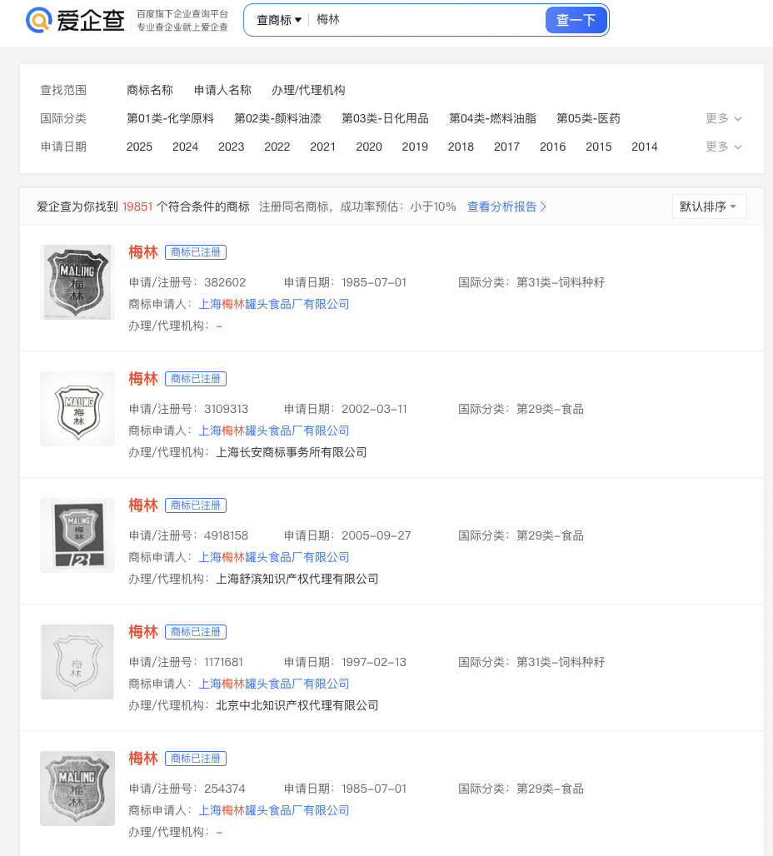Expand 更多 in 国际分类 row
The image size is (773, 856).
[x=723, y=118]
